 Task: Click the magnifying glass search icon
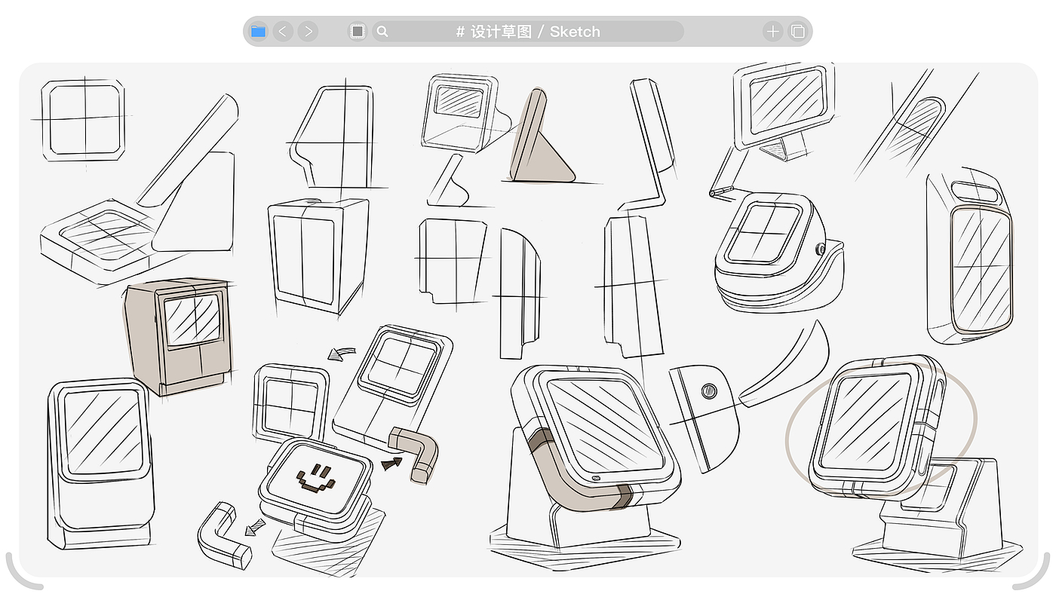point(382,32)
